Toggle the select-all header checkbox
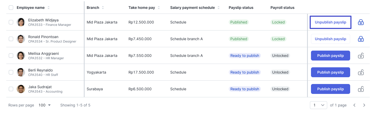 11,8
